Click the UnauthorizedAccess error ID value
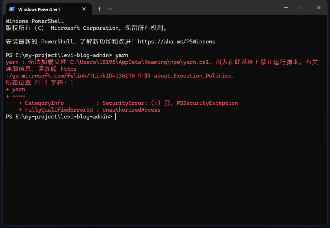 tap(131, 110)
